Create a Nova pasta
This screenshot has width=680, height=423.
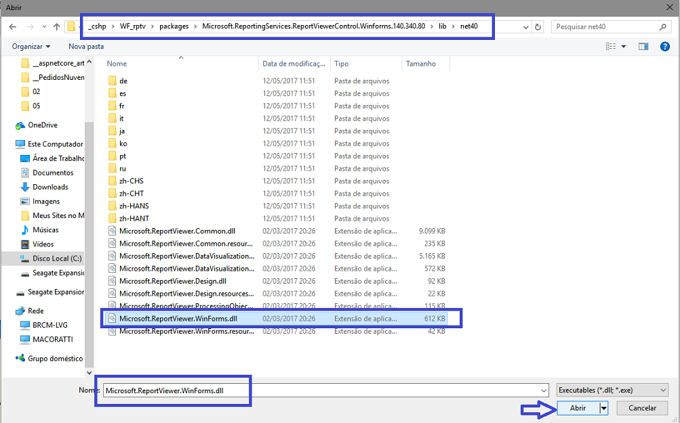pos(86,46)
